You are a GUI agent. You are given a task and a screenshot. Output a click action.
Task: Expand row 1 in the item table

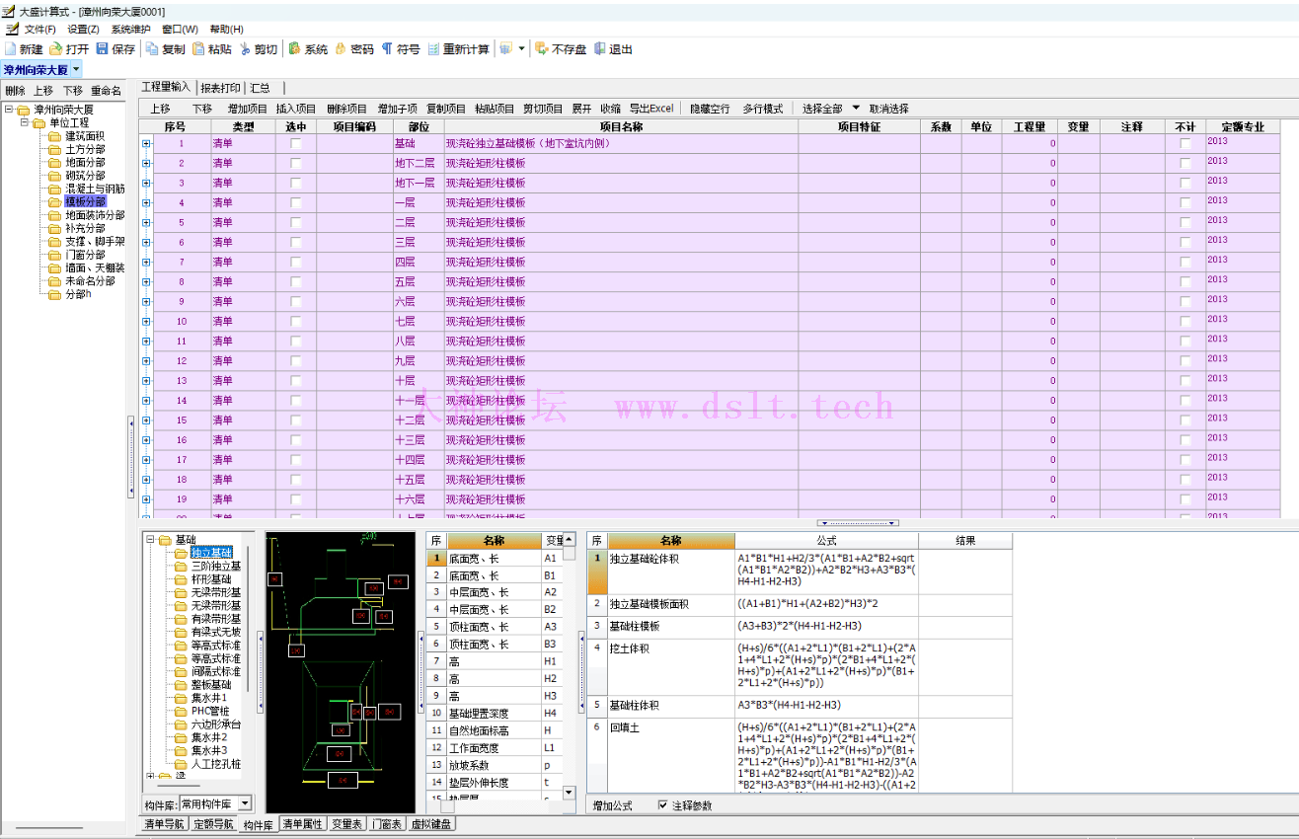point(146,143)
